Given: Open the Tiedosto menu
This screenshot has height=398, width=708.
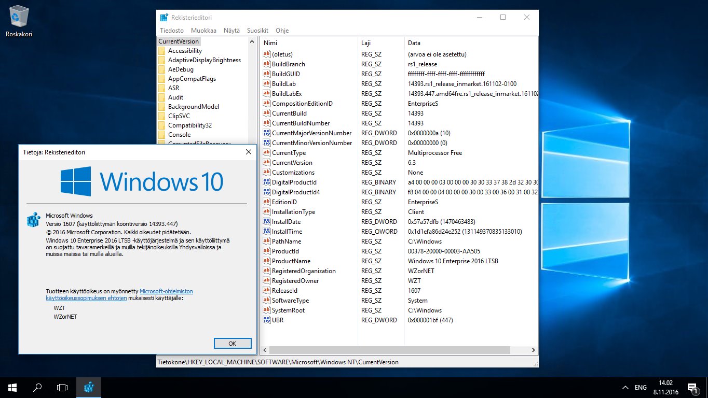Looking at the screenshot, I should click(x=171, y=31).
